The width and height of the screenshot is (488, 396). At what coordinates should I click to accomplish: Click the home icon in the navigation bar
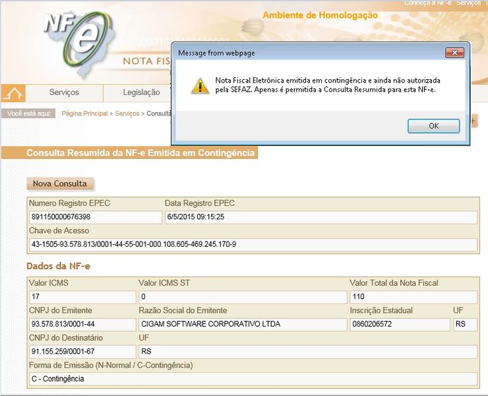click(x=13, y=93)
